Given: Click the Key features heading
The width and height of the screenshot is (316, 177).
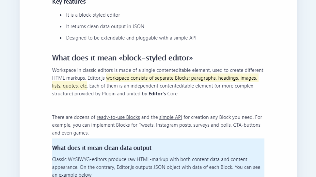Looking at the screenshot, I should (x=69, y=2).
